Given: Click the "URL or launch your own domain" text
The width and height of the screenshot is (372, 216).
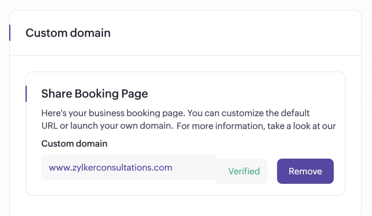Looking at the screenshot, I should (x=107, y=126).
